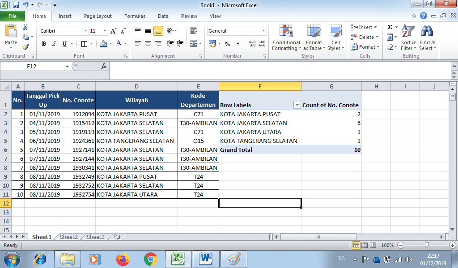Toggle Align Text Left
The height and width of the screenshot is (268, 458).
pyautogui.click(x=138, y=44)
